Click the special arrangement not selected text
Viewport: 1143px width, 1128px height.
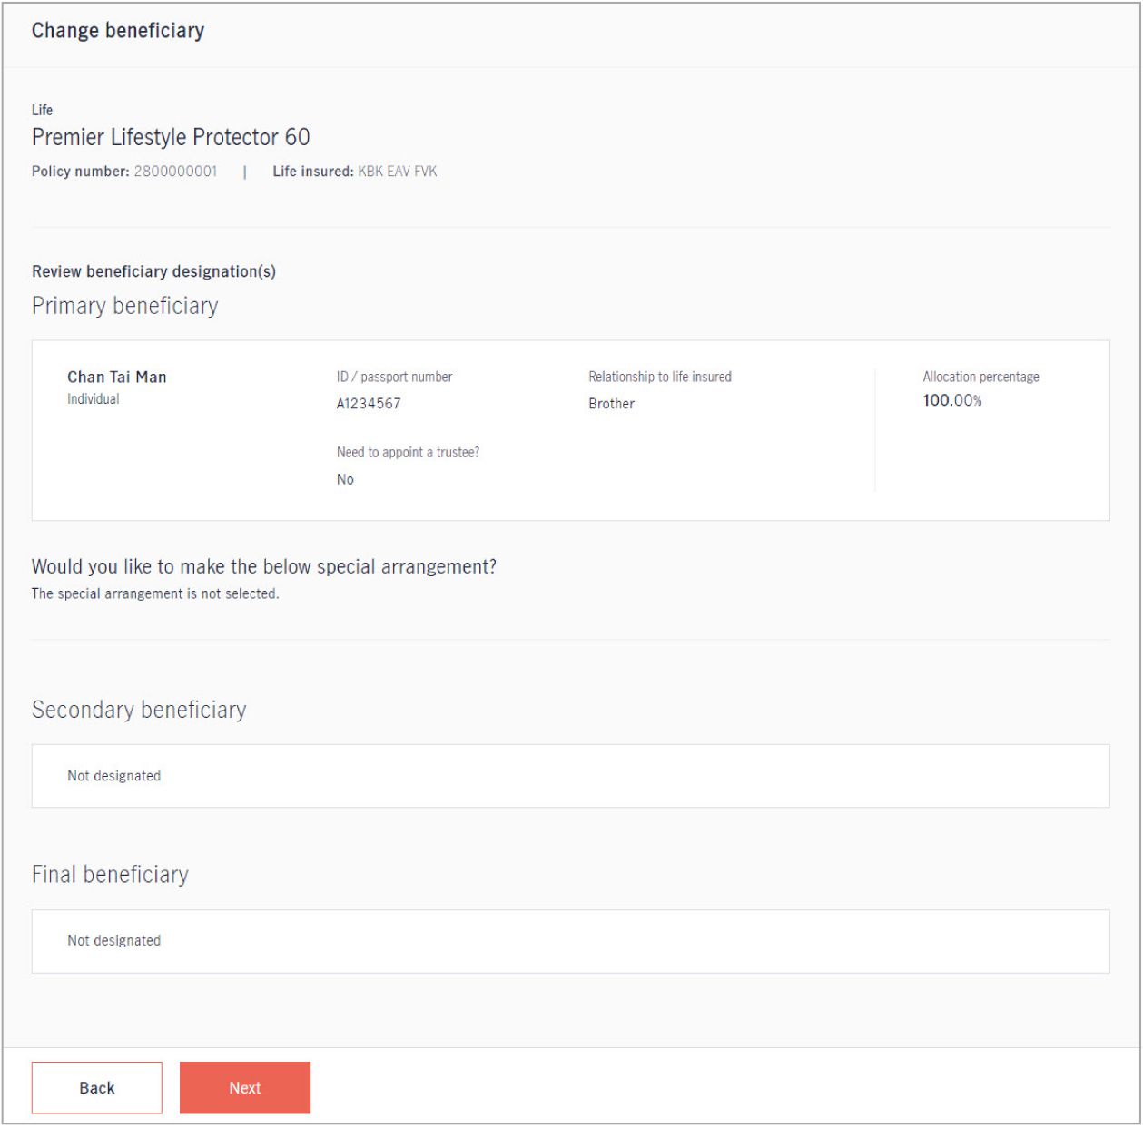click(155, 593)
